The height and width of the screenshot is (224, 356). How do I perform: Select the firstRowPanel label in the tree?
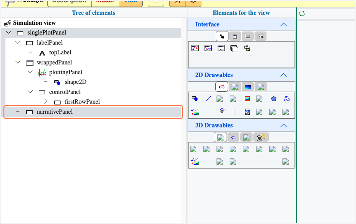tap(82, 102)
